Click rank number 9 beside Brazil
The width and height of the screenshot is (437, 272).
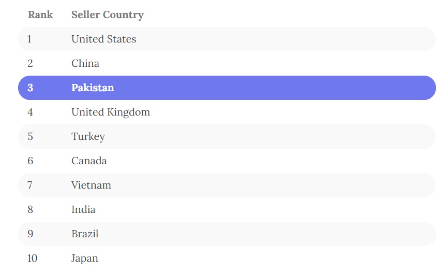[30, 234]
